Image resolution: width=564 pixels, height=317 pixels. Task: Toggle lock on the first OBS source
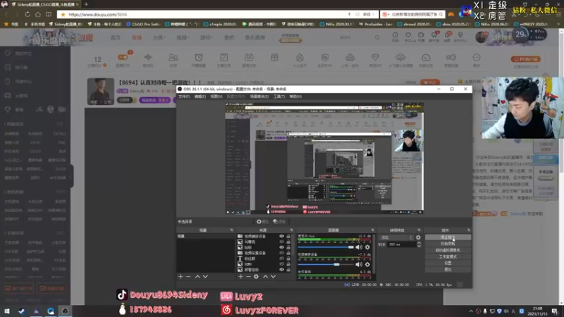point(288,237)
